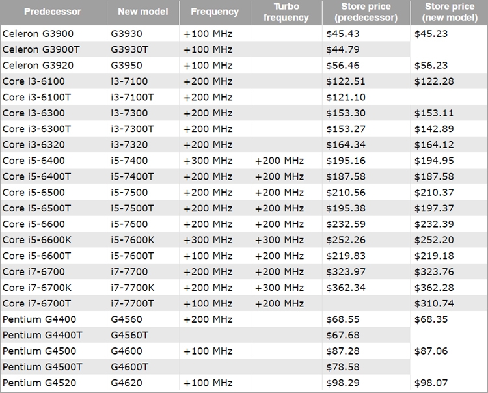Select the $310.74 new model price

(x=434, y=304)
